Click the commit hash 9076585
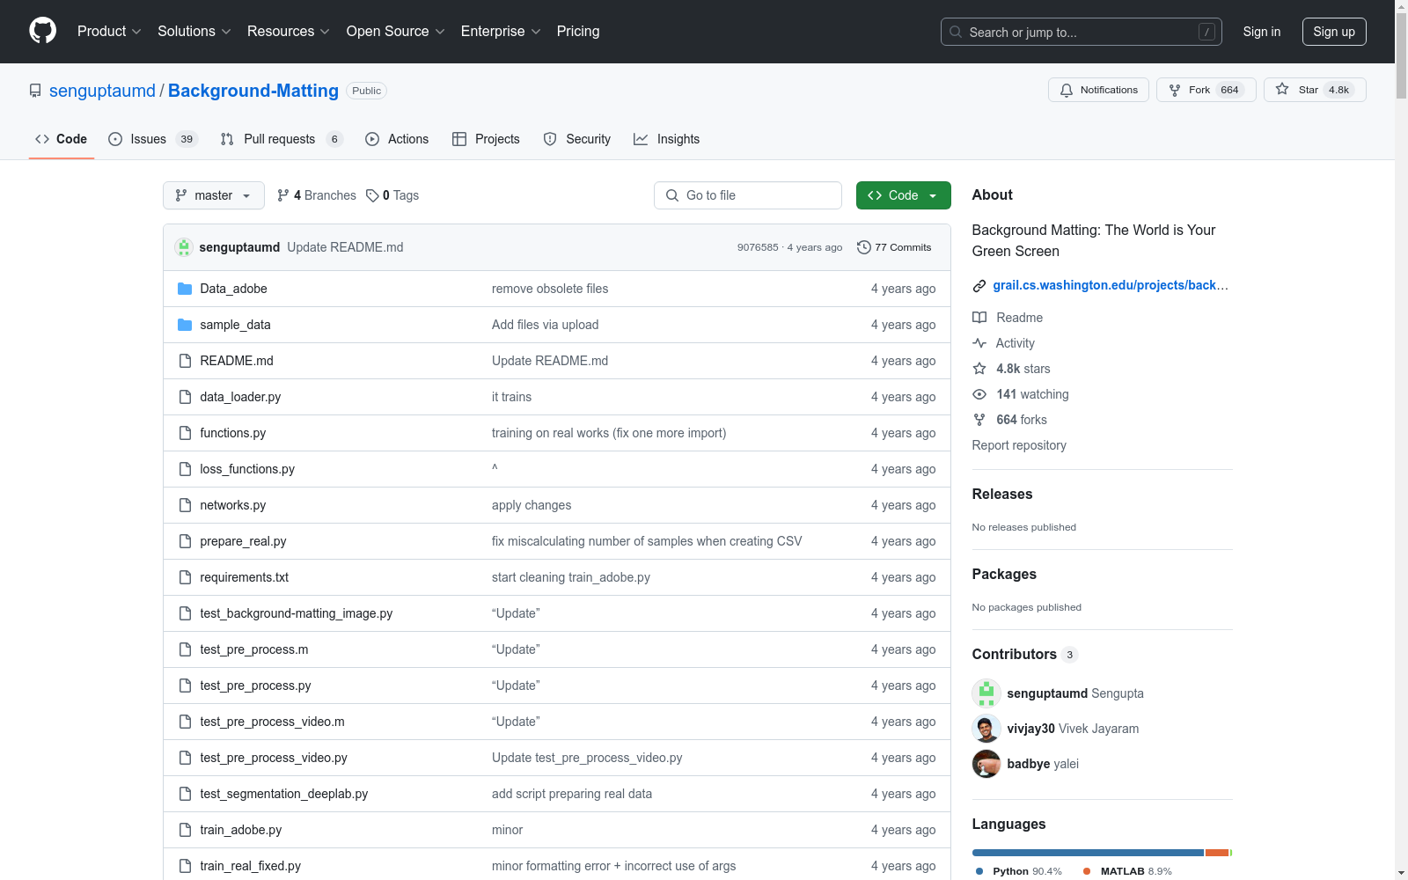1408x880 pixels. (x=758, y=247)
